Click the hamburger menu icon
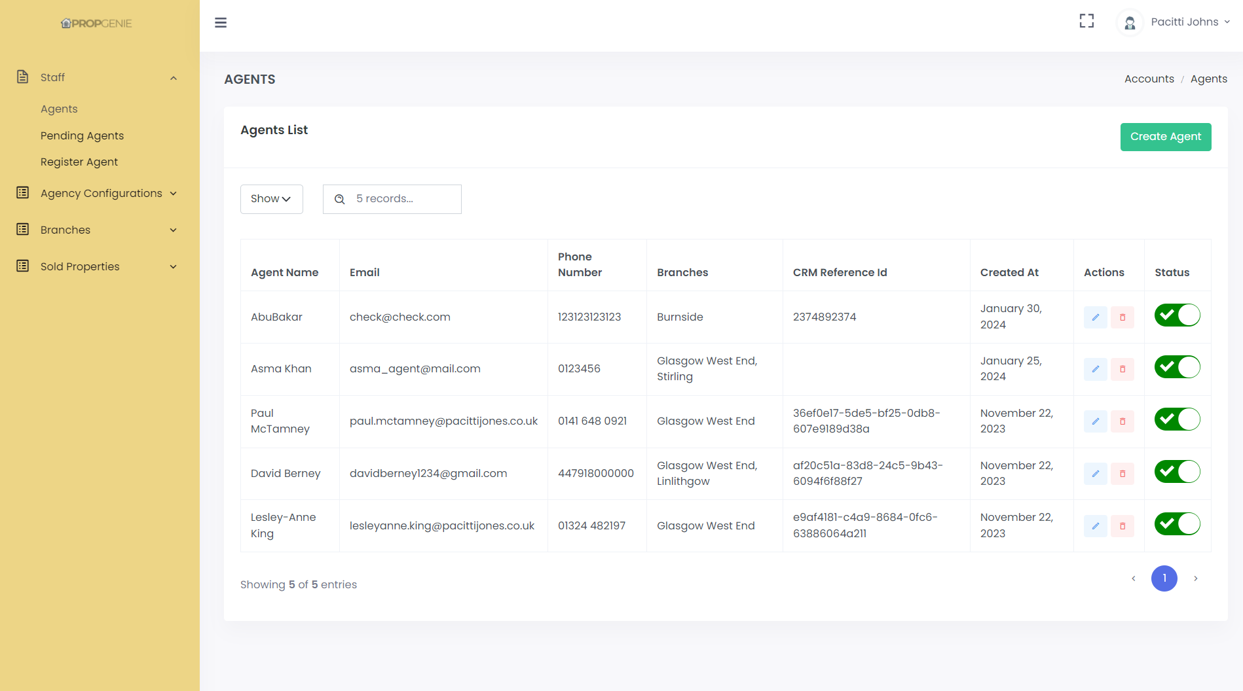The width and height of the screenshot is (1243, 691). [x=221, y=23]
